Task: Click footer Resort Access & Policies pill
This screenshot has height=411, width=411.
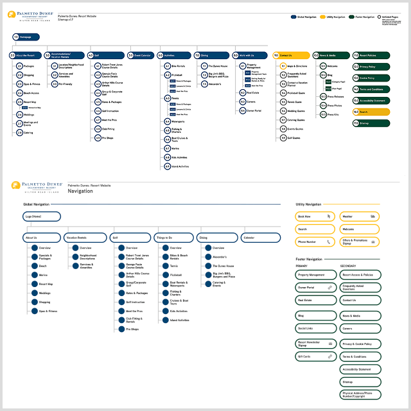Action: coord(360,275)
